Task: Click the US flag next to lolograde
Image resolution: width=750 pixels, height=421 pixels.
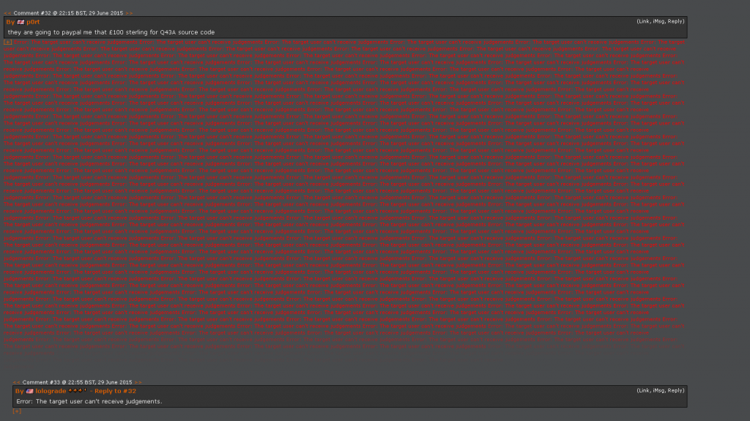Action: click(x=30, y=391)
